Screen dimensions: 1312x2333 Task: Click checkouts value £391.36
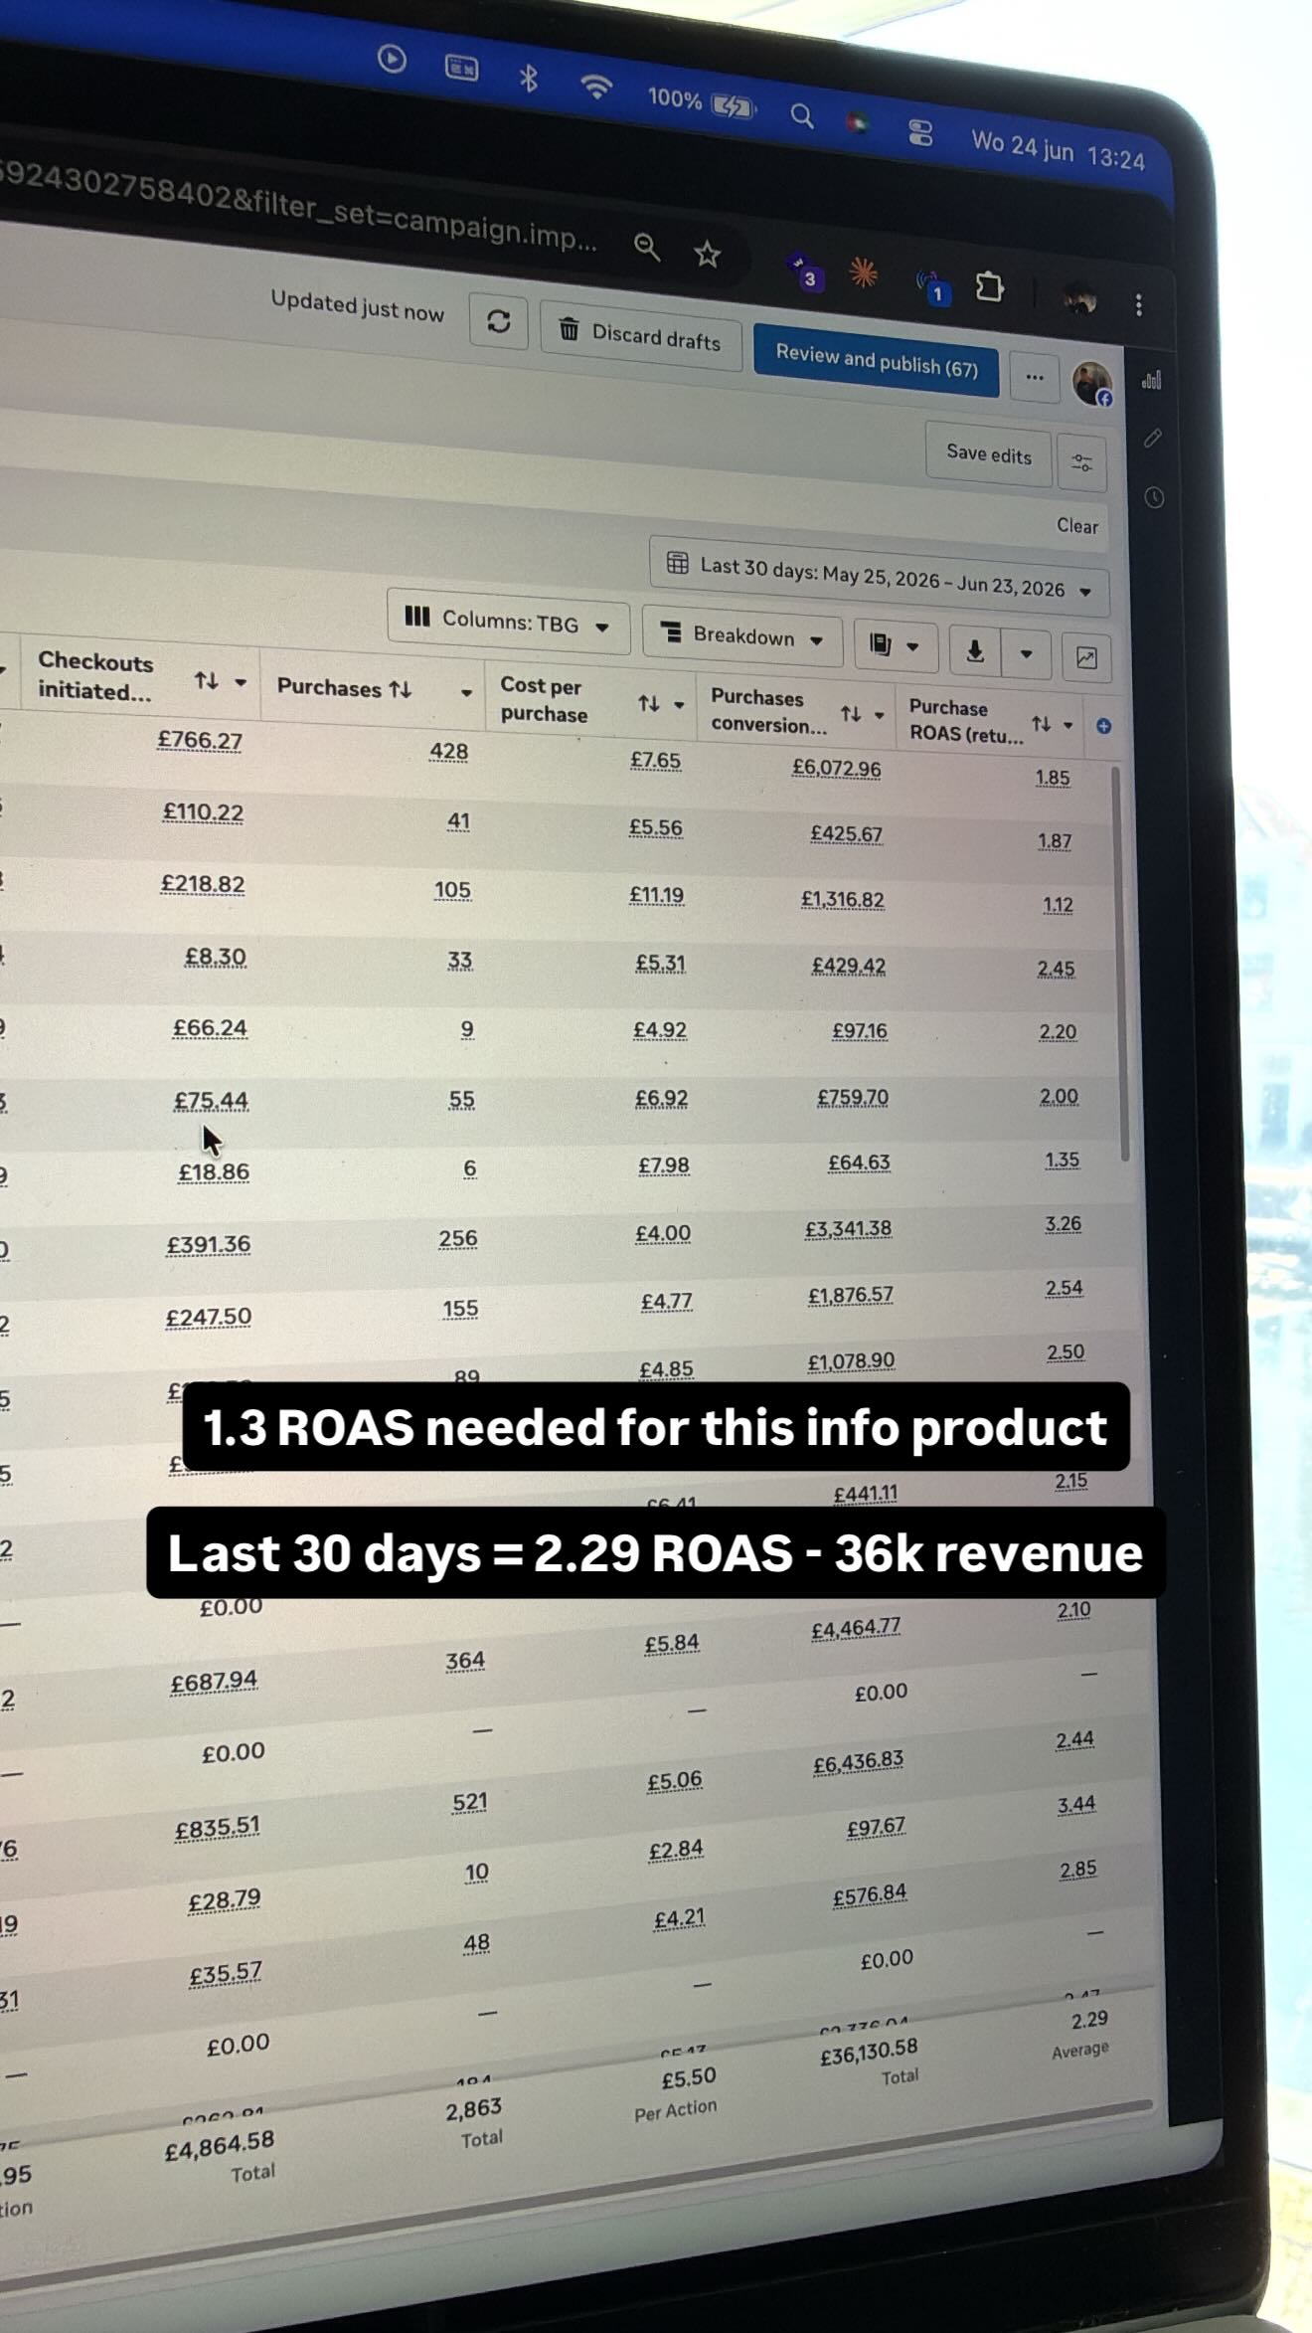[208, 1244]
